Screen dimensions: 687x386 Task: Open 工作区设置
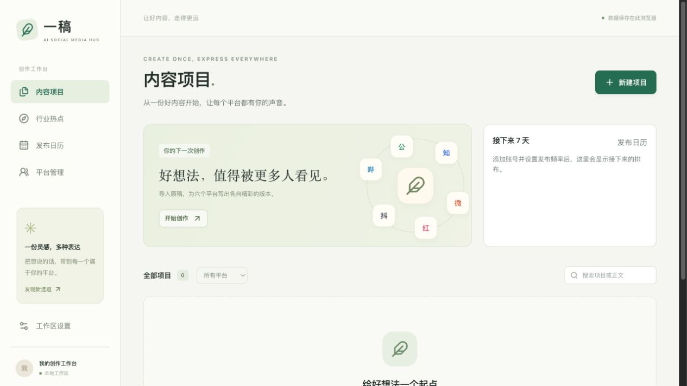click(60, 326)
